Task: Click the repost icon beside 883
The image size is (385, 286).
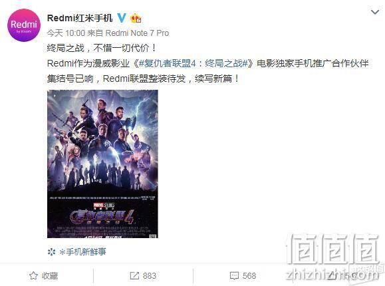Action: pyautogui.click(x=134, y=275)
